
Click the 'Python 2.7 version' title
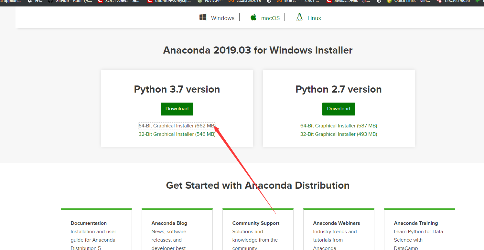(339, 89)
